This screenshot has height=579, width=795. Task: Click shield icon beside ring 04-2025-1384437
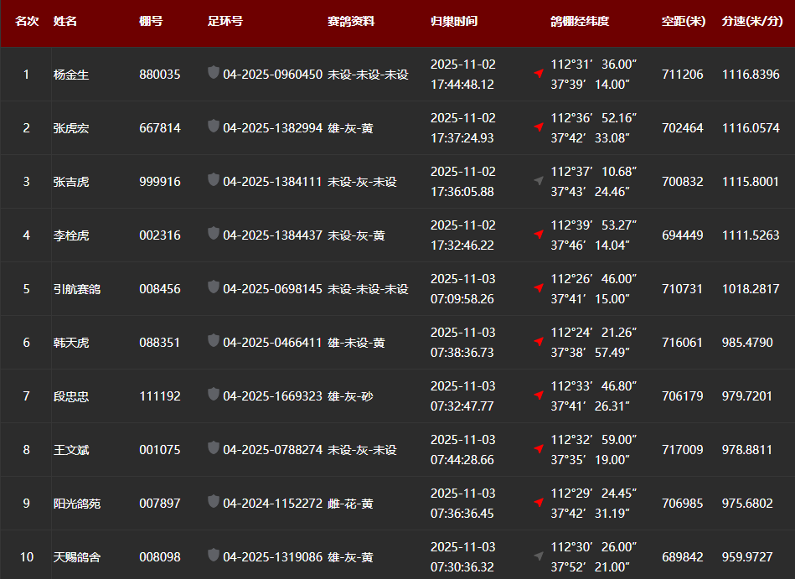coord(214,234)
